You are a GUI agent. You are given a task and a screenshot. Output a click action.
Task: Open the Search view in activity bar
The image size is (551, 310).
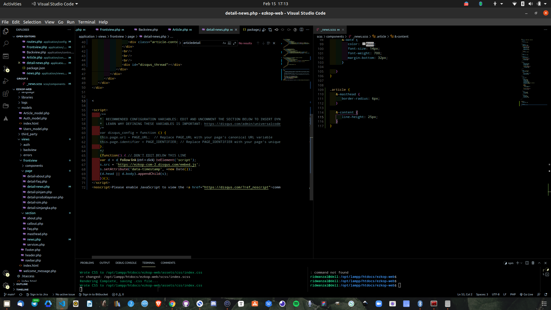tap(6, 44)
